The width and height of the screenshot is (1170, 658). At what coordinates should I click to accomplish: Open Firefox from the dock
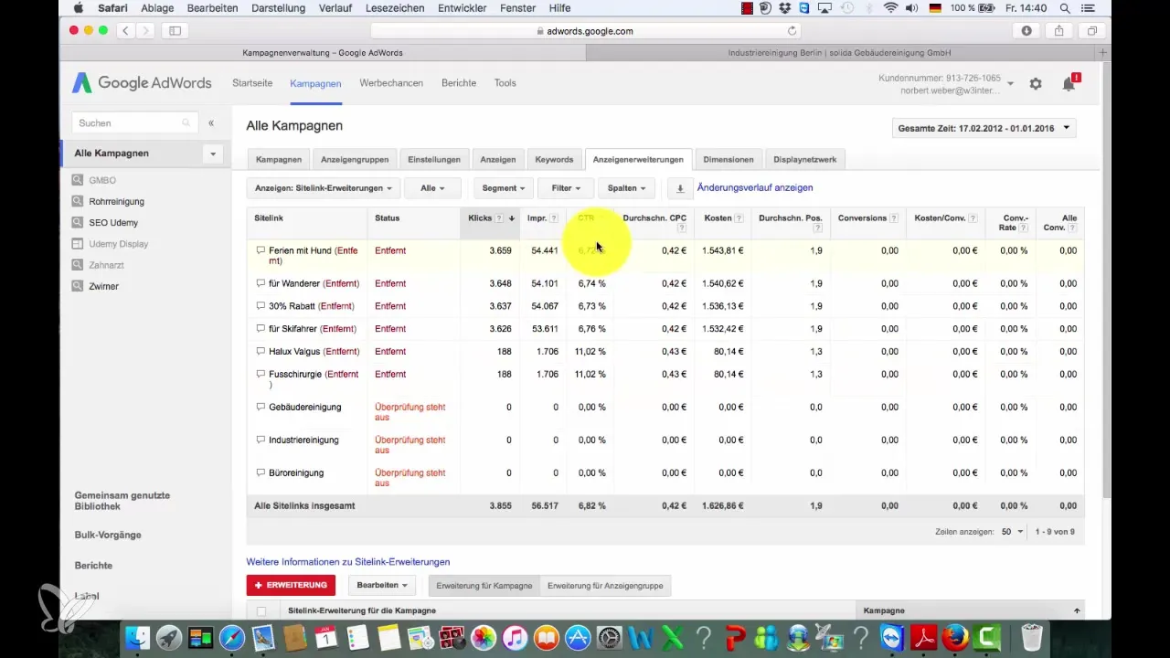pos(955,637)
